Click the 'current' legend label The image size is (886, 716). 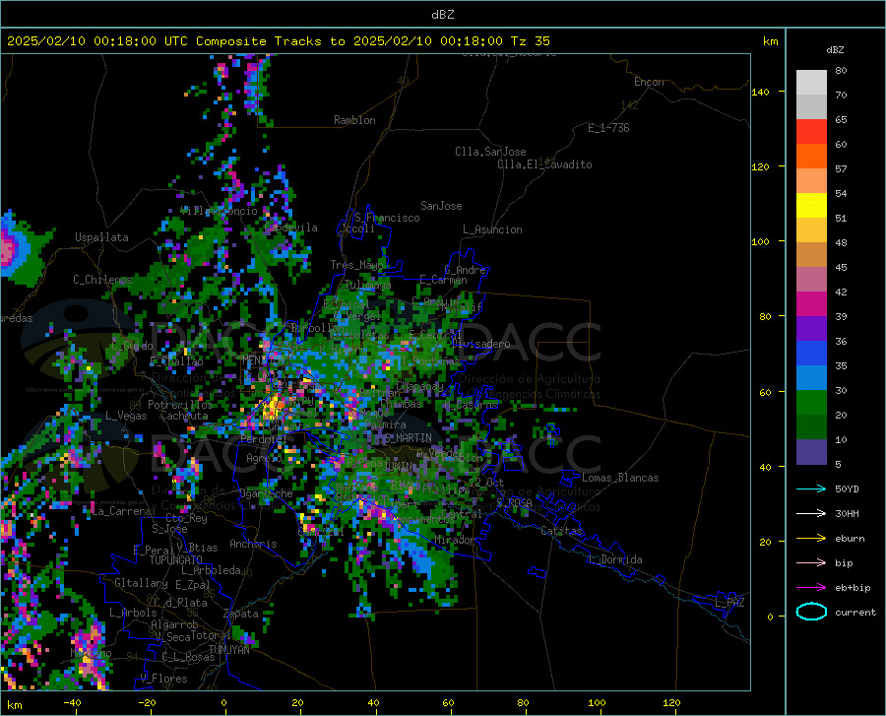click(x=855, y=613)
